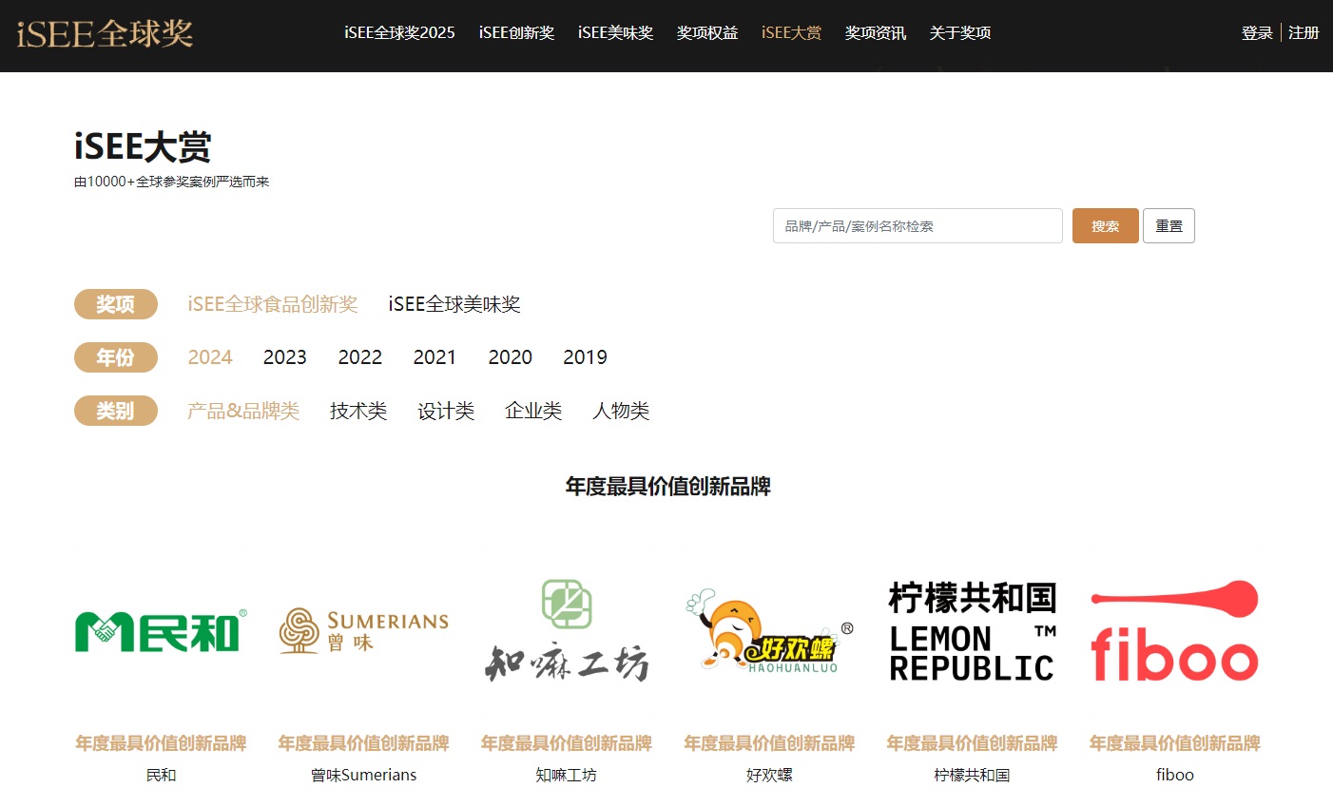Open the red fiboo brand logo

[1174, 631]
